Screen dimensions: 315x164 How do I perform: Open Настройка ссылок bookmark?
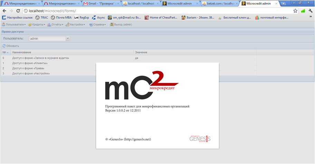point(17,18)
